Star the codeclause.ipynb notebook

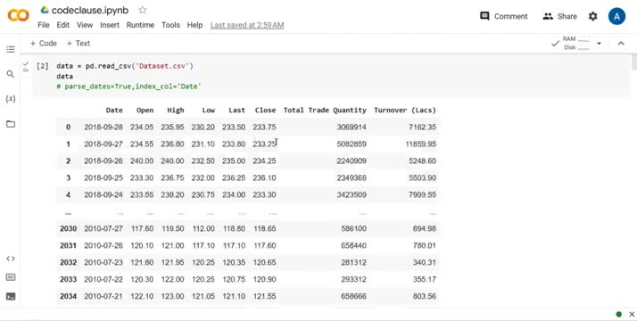coord(142,10)
